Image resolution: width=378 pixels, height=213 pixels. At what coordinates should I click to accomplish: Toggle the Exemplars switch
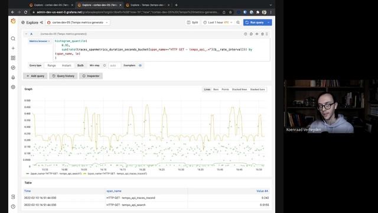point(140,66)
